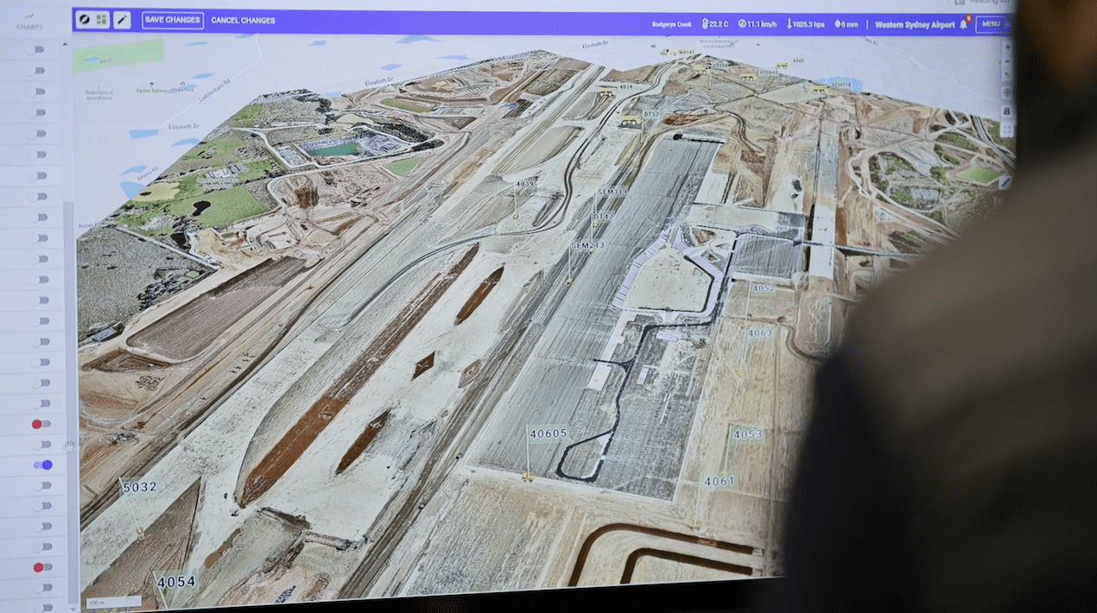Click Save Changes button
Screen dimensions: 1097x613
tap(173, 20)
